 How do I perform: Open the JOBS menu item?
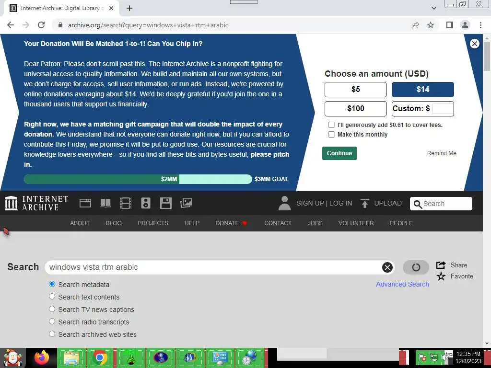[315, 223]
